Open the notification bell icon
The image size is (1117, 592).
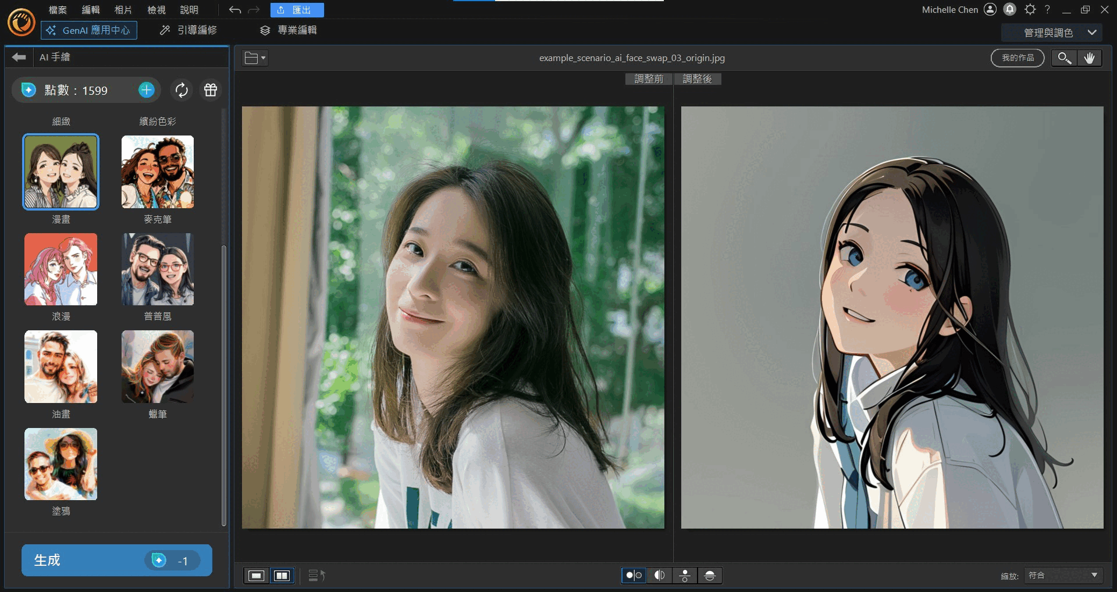1010,9
